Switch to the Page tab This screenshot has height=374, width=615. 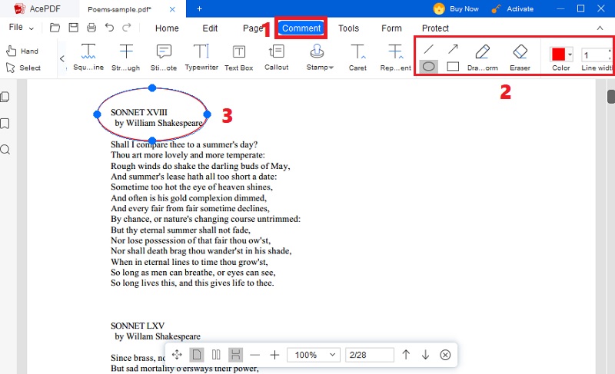(253, 28)
